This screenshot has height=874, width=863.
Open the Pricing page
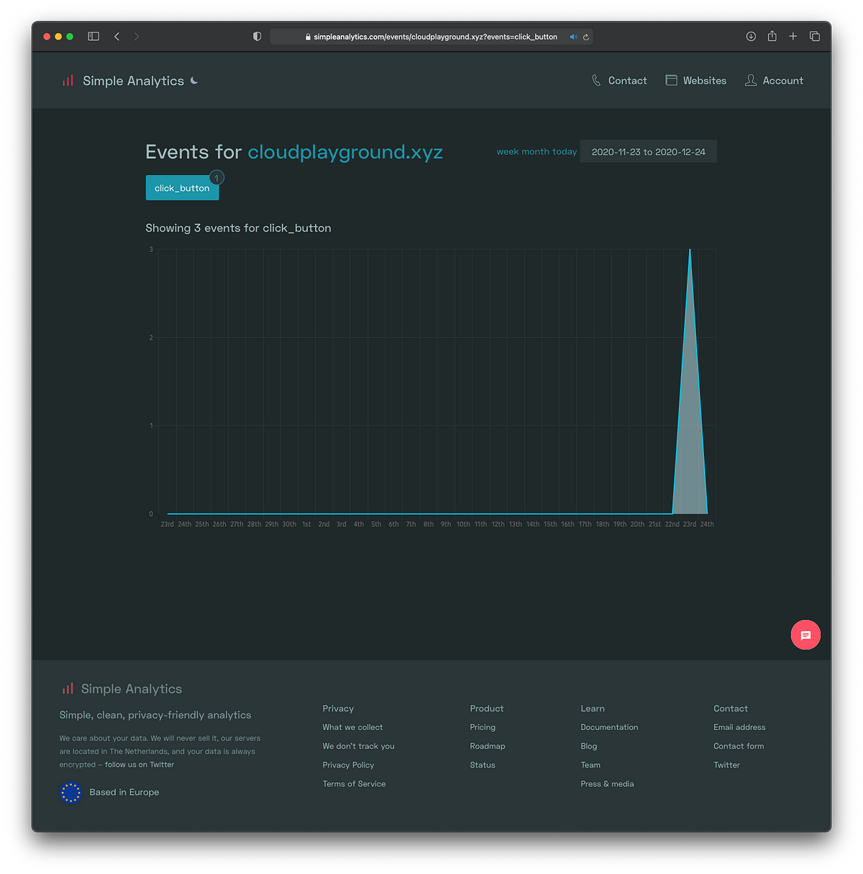(483, 727)
